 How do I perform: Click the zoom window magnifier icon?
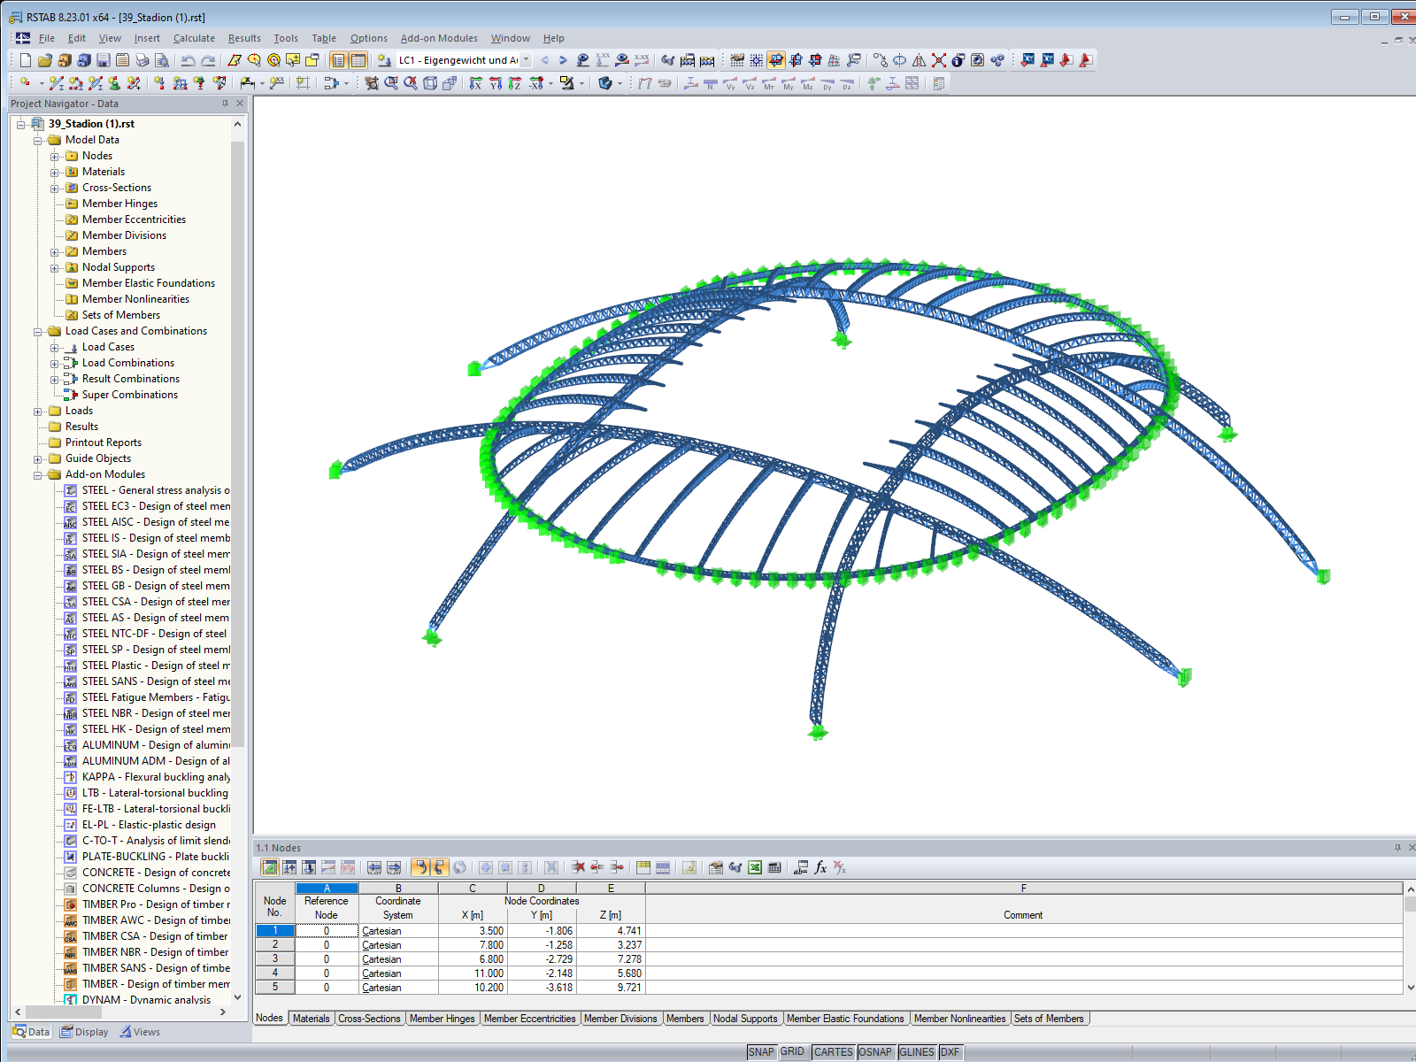[x=391, y=83]
